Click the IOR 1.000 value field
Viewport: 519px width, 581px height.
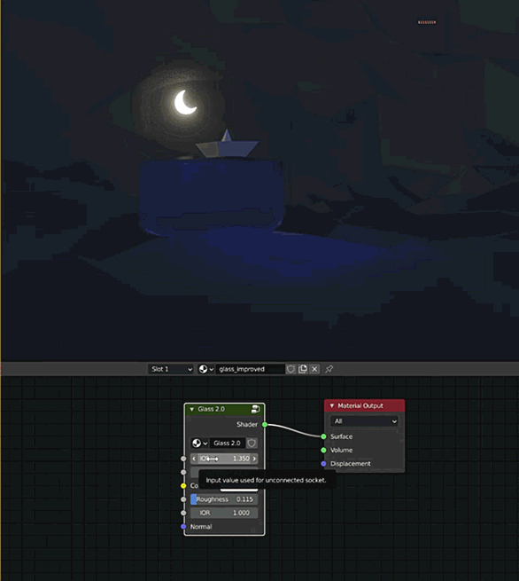(x=224, y=513)
